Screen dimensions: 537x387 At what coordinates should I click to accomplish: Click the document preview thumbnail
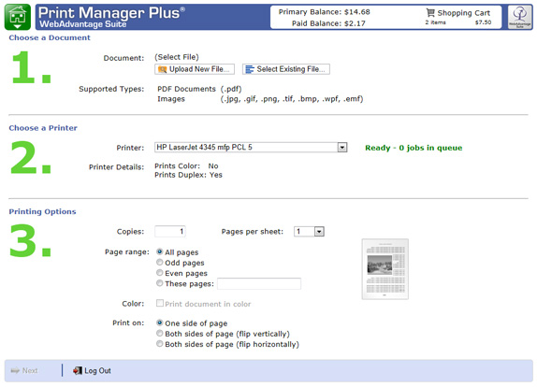pyautogui.click(x=385, y=269)
